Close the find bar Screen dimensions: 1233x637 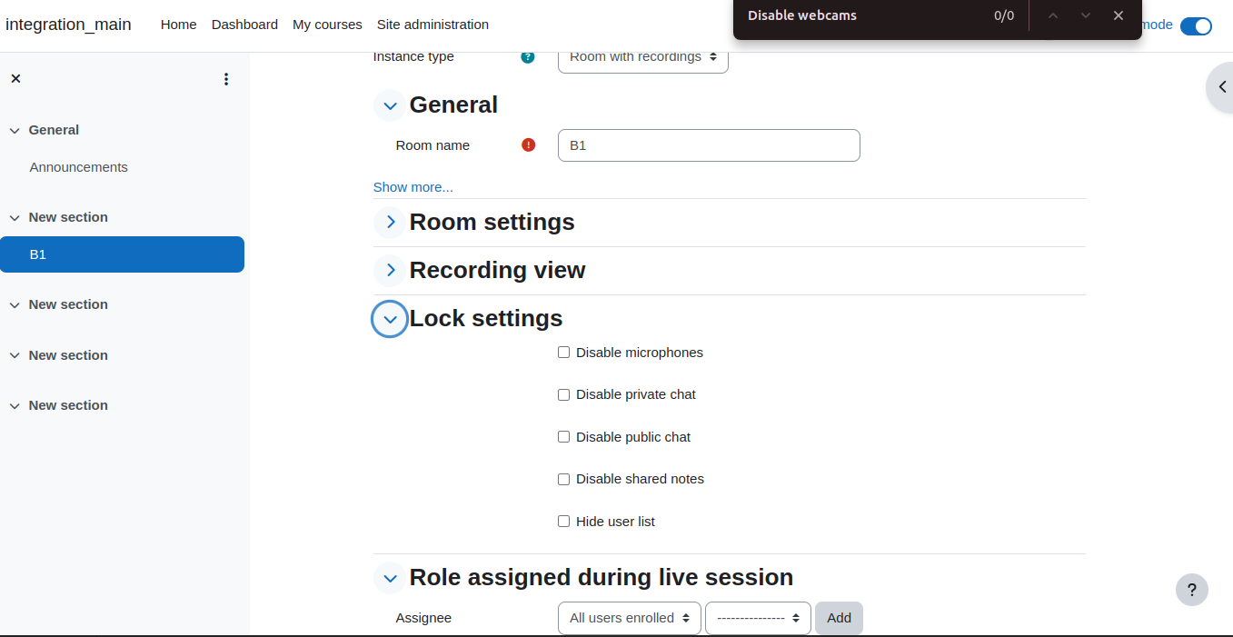tap(1119, 15)
